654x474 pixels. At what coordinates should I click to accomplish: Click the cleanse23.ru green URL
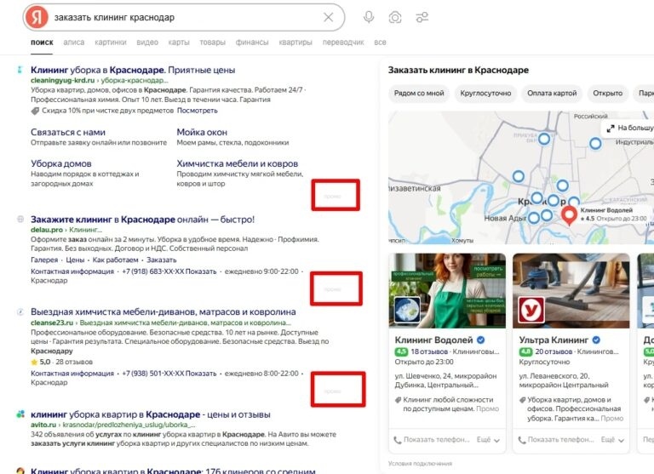52,323
